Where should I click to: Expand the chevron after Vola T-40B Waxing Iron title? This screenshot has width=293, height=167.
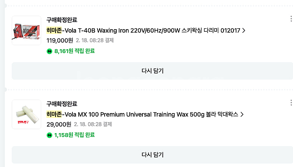(x=244, y=30)
